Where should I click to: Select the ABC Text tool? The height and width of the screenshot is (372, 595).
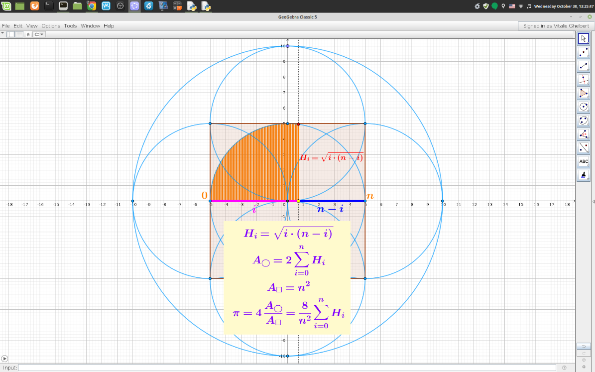[583, 161]
